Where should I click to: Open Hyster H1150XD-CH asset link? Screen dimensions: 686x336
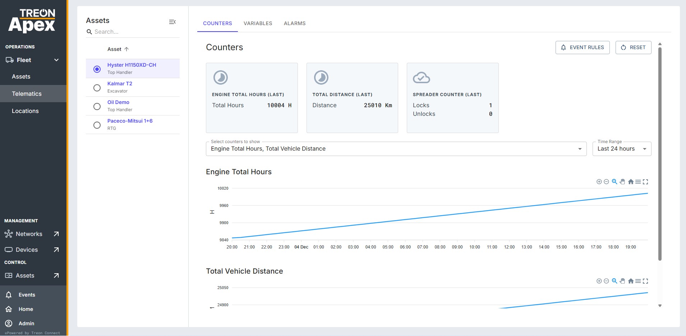coord(132,65)
